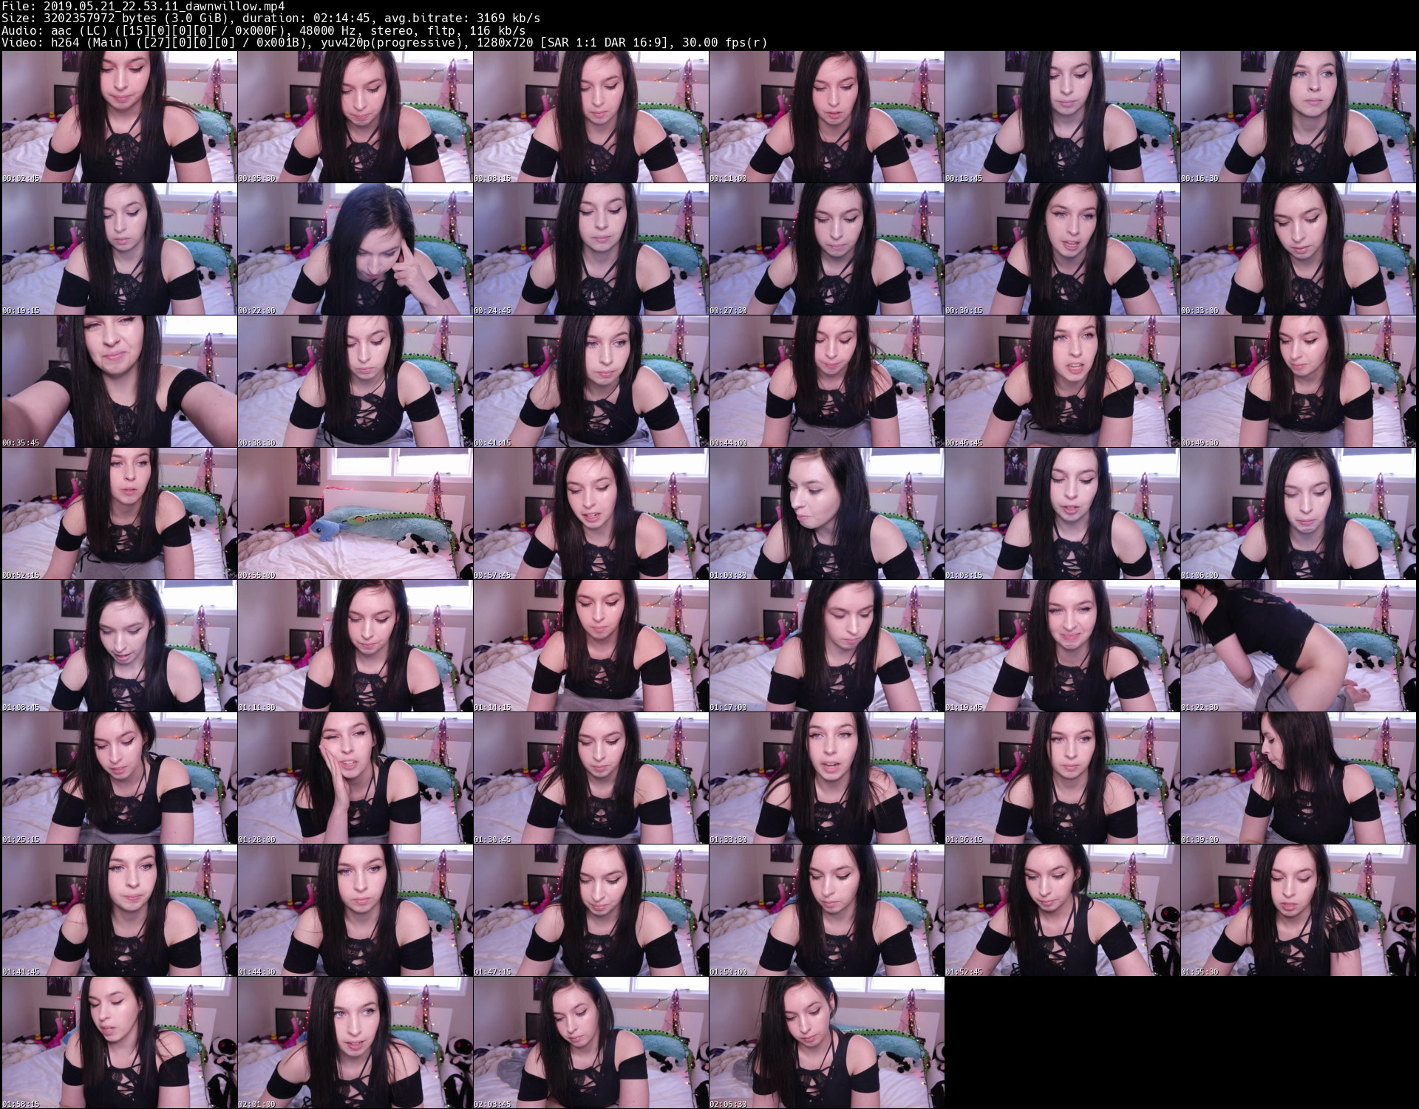
Task: Jump to the 01:30:45 frame
Action: coord(591,778)
